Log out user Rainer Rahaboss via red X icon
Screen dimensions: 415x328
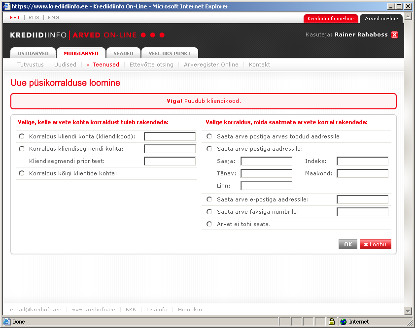pyautogui.click(x=394, y=34)
